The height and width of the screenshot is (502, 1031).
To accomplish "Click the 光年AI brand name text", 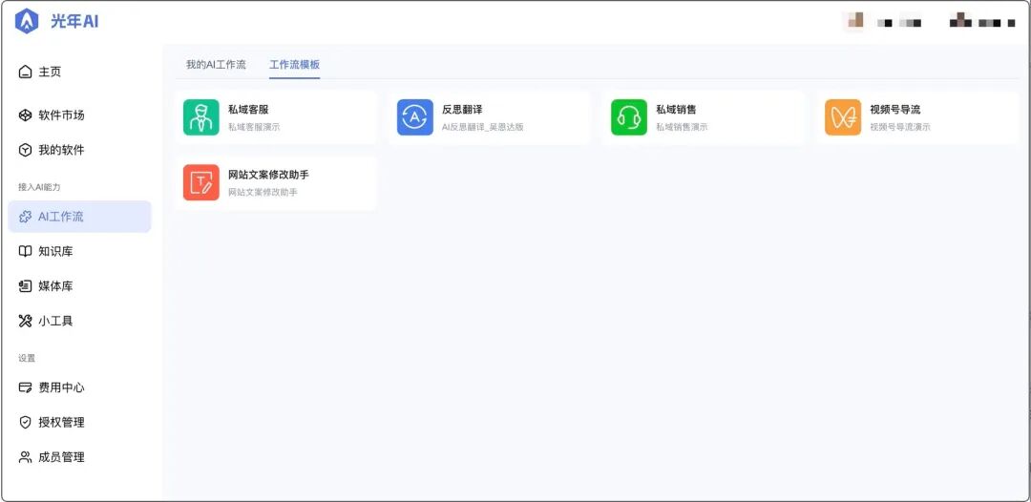I will 74,22.
